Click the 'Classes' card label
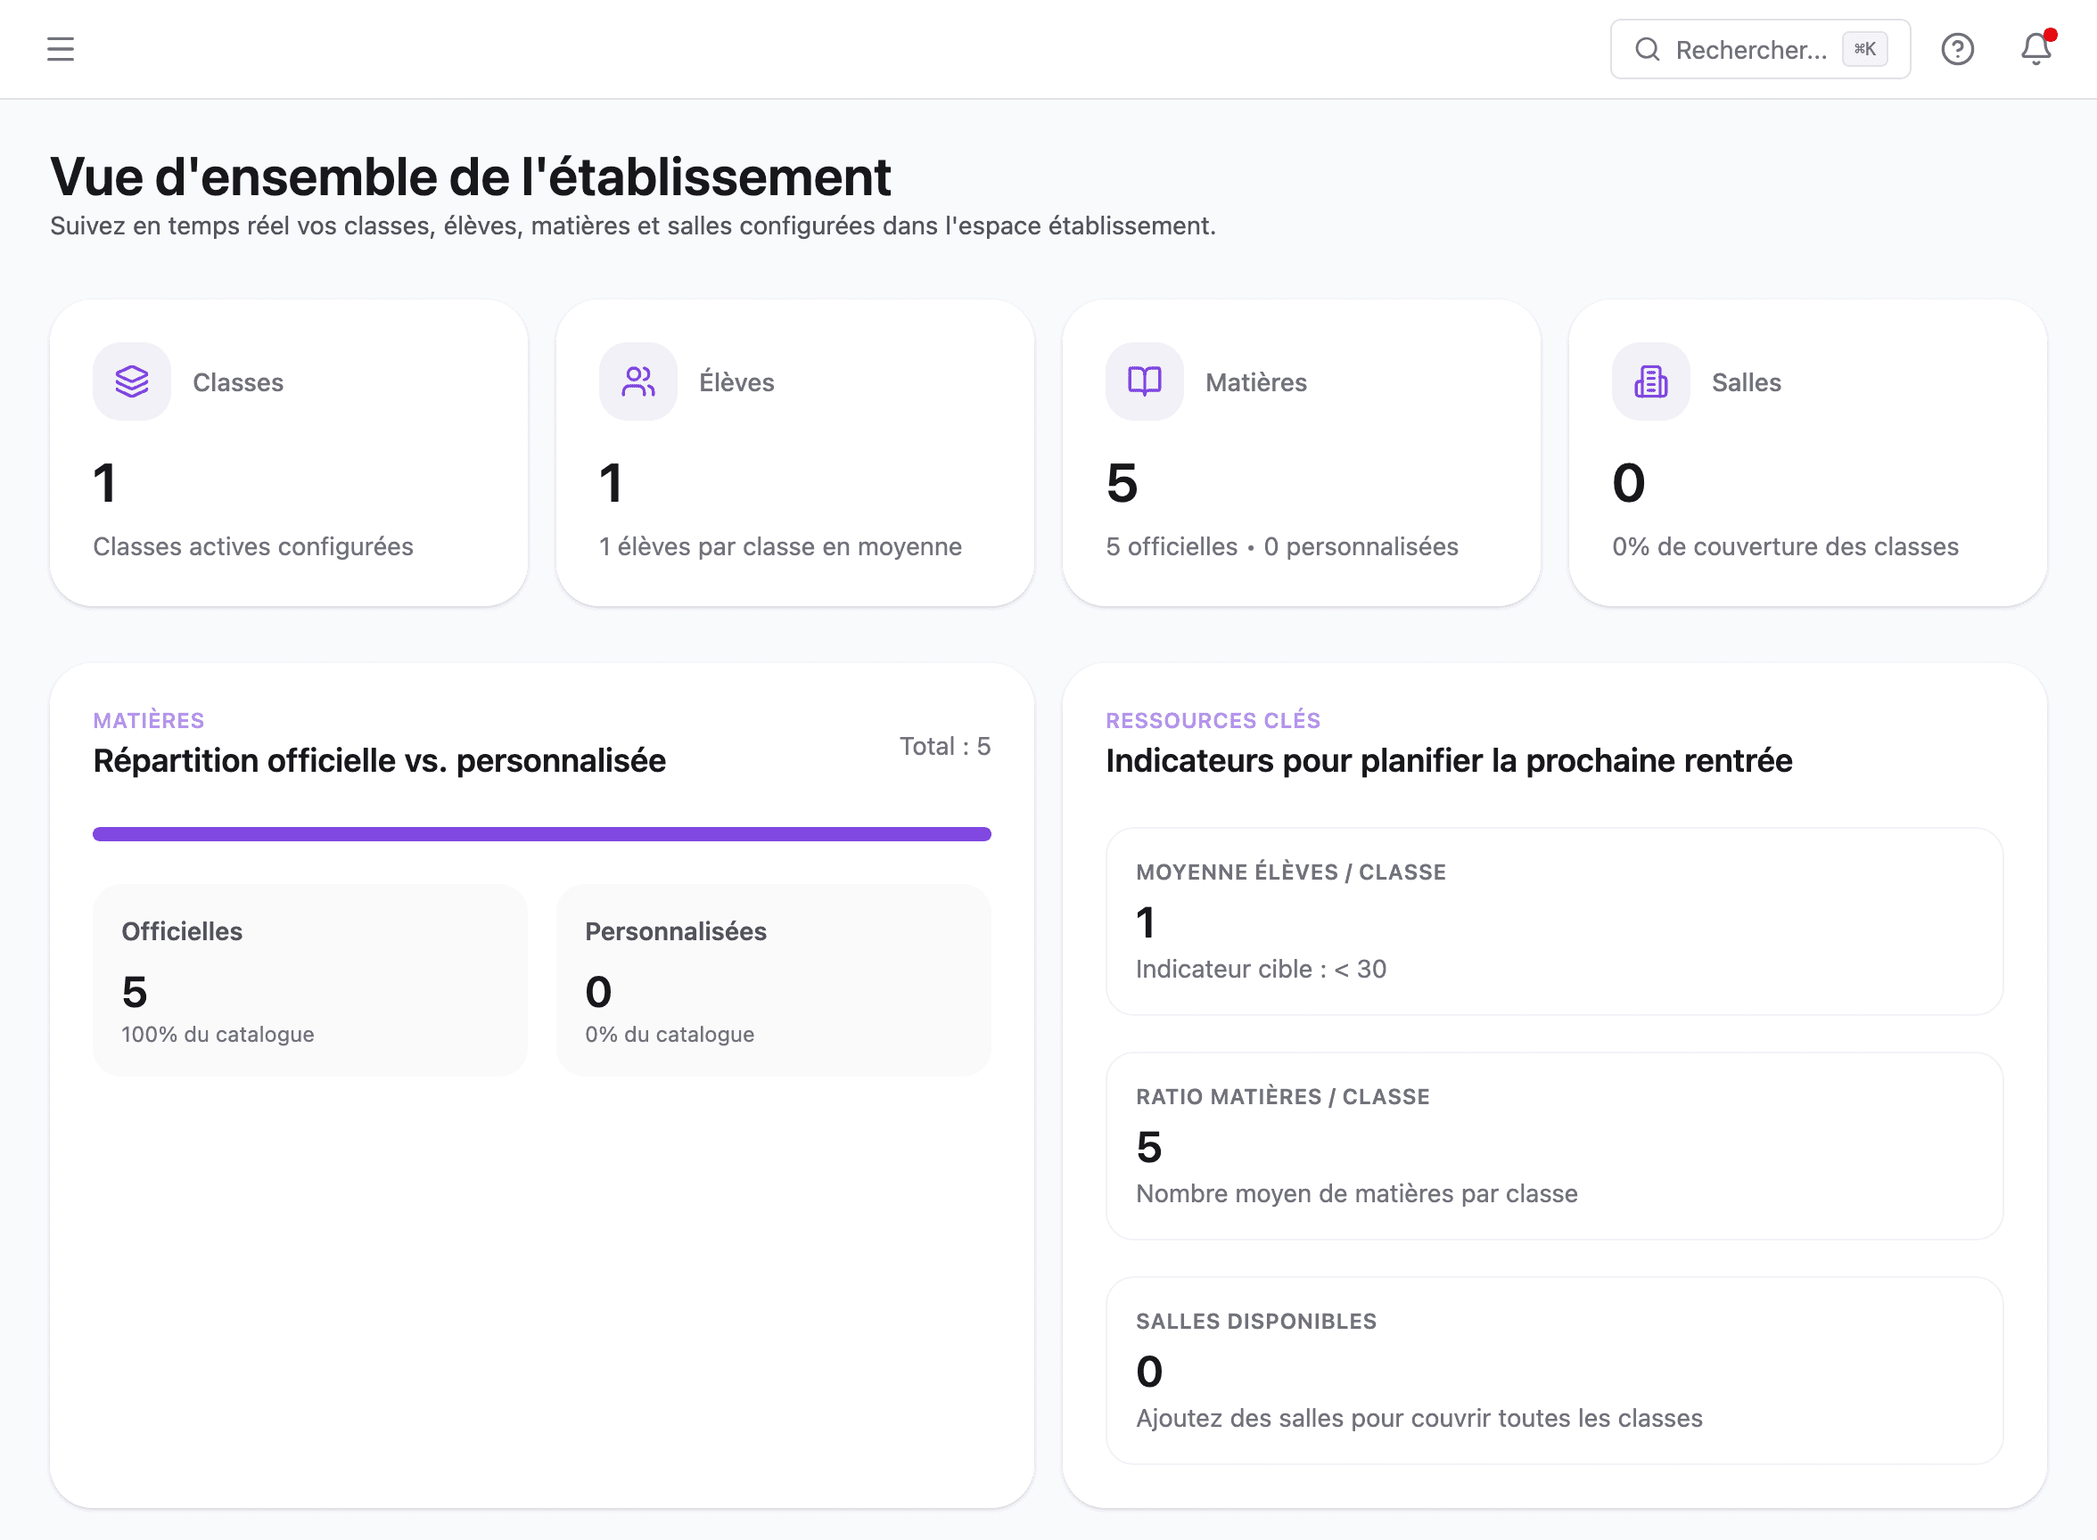 238,382
